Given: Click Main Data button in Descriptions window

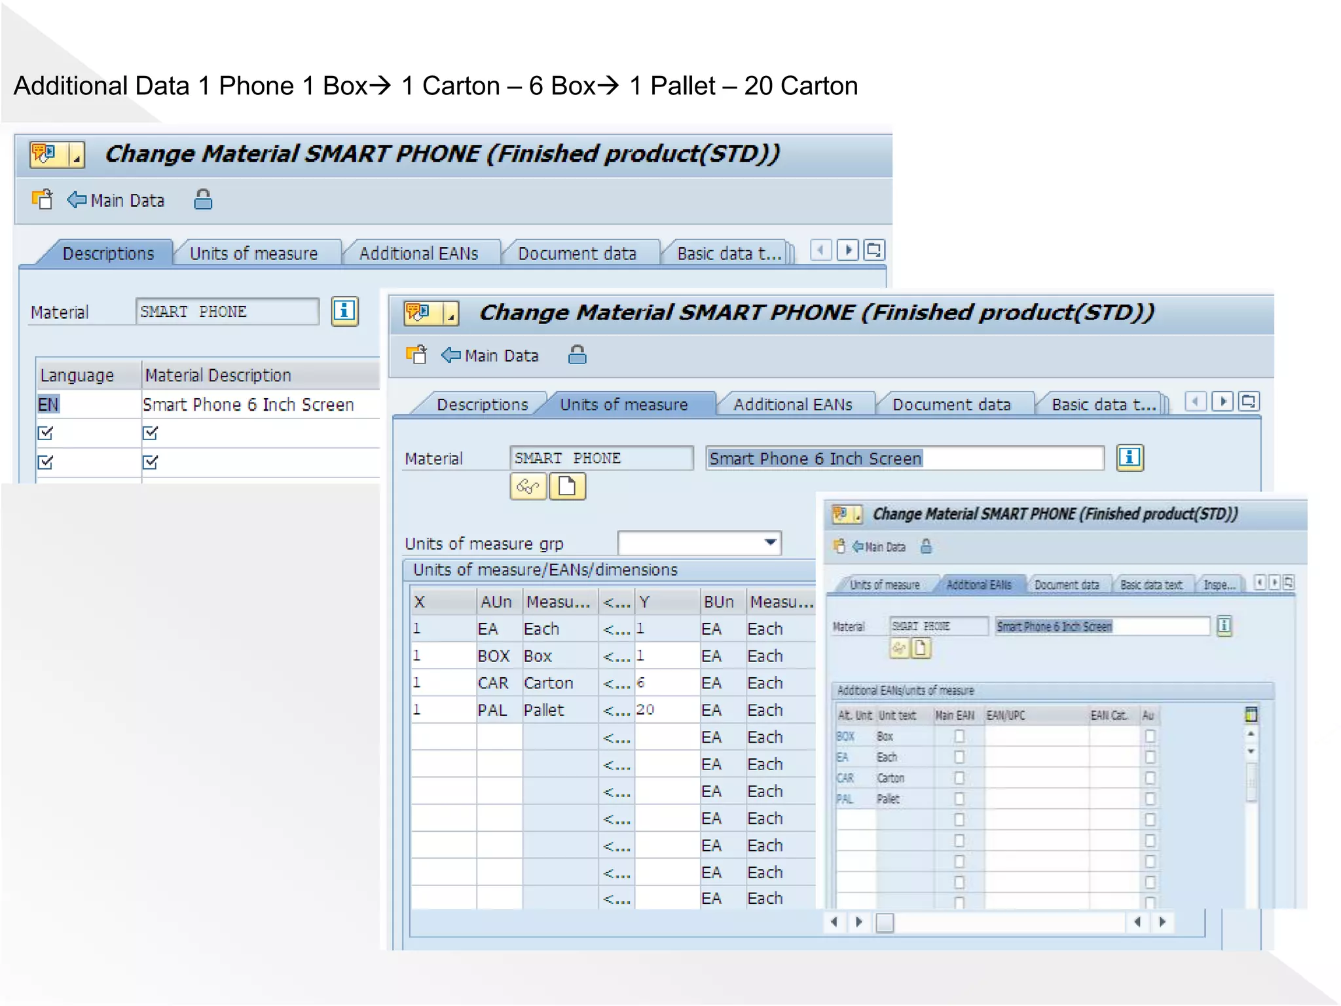Looking at the screenshot, I should pyautogui.click(x=116, y=200).
